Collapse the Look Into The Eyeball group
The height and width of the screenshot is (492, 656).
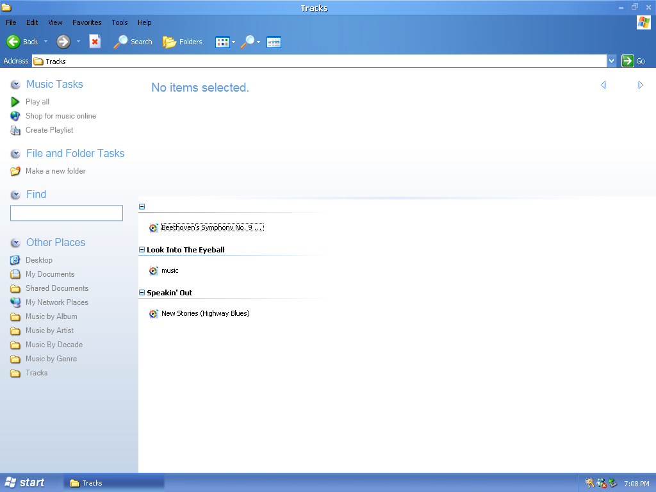142,250
